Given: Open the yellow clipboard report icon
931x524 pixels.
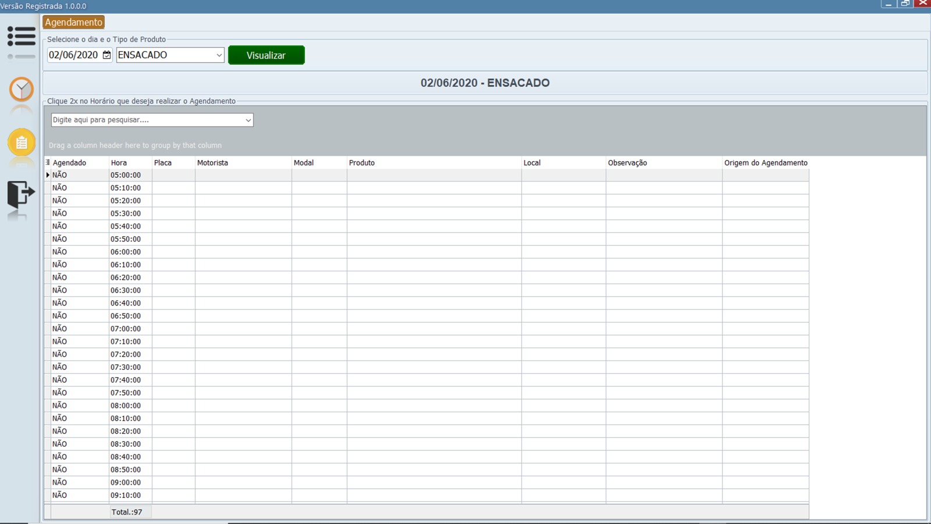Looking at the screenshot, I should 22,142.
